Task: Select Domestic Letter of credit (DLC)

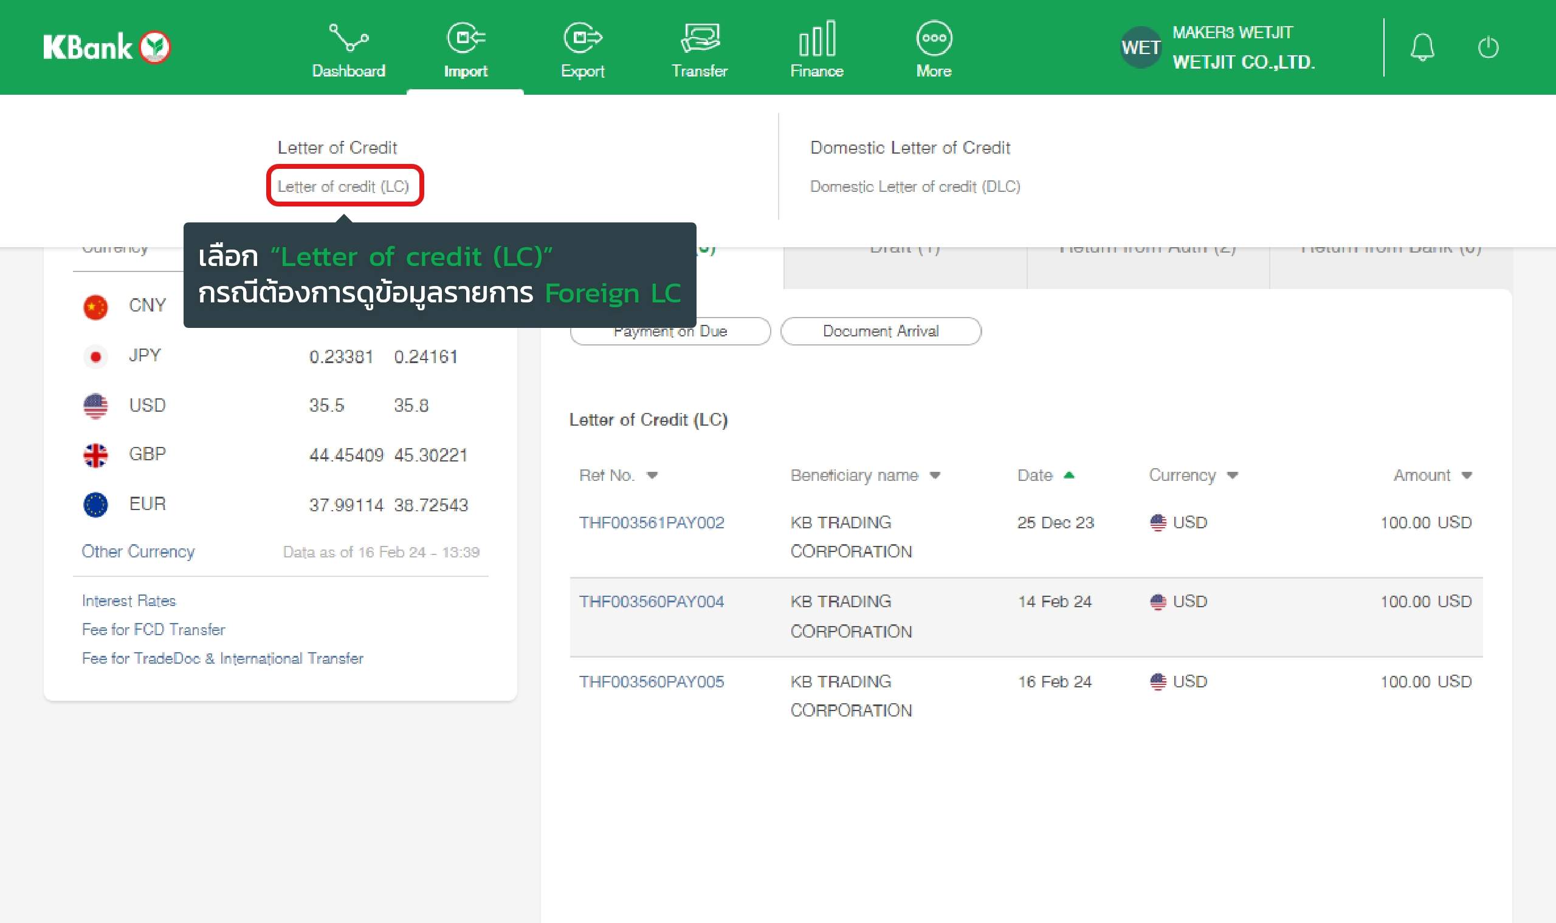Action: (915, 186)
